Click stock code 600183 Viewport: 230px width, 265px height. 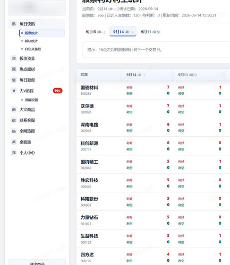click(x=86, y=242)
